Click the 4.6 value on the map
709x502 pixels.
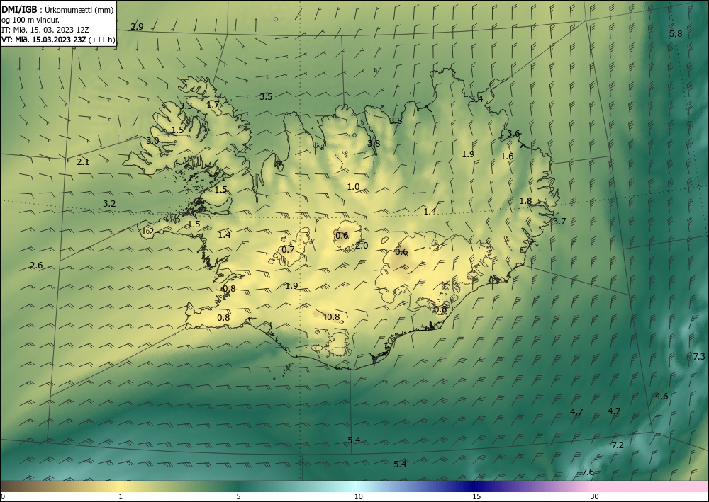coord(661,397)
